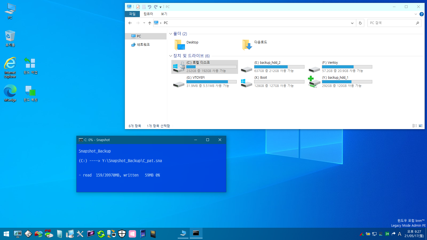Select the (Y:) backup_hdd_1 drive
Image resolution: width=427 pixels, height=240 pixels.
(340, 82)
